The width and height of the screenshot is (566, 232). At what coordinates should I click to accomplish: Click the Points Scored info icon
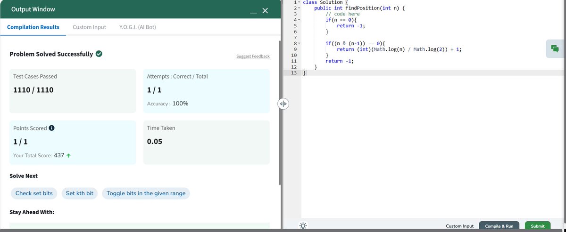click(52, 128)
